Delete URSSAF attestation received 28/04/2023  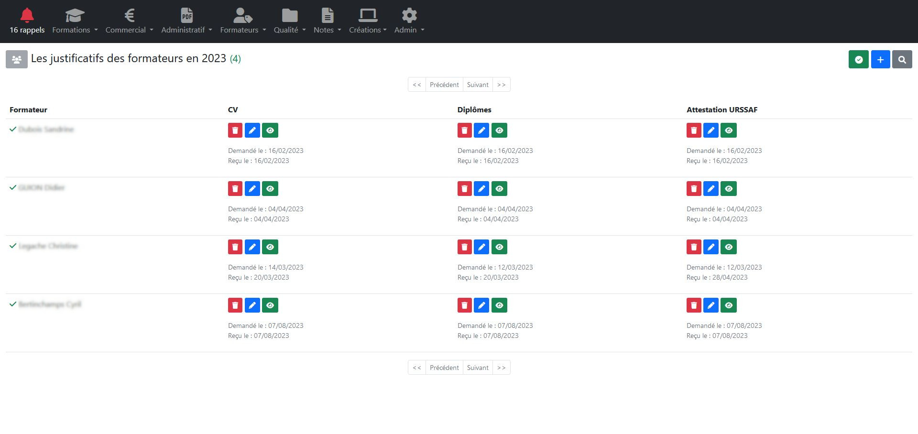(694, 247)
